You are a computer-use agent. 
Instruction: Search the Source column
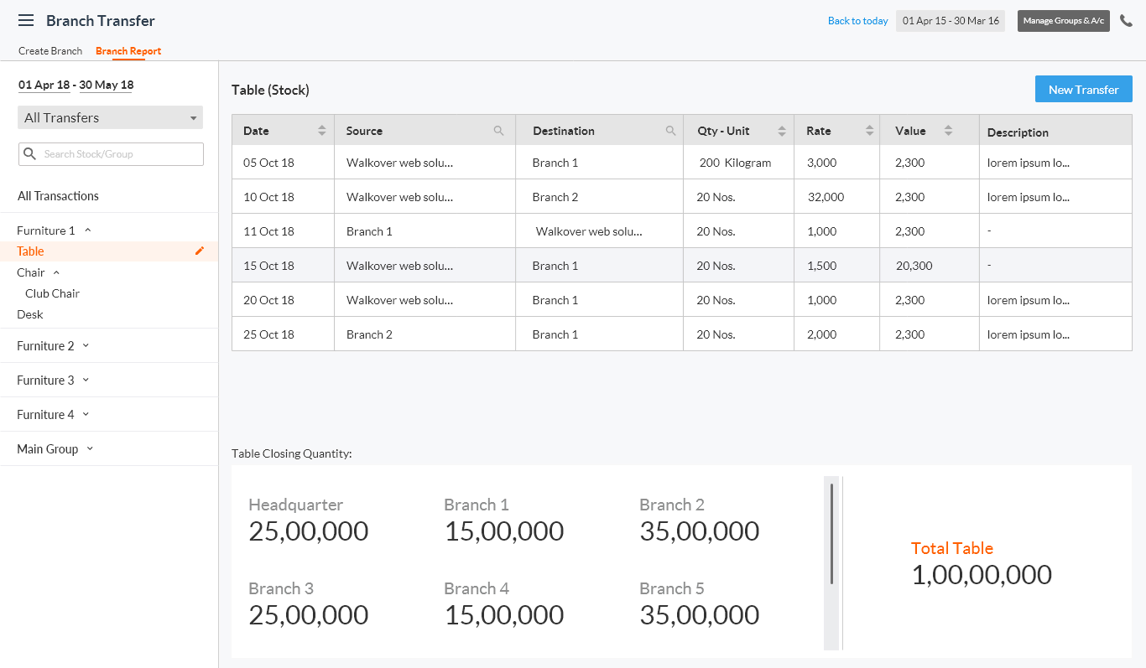coord(498,131)
